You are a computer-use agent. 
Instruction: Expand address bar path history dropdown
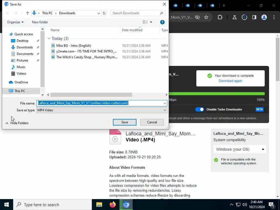pyautogui.click(x=98, y=13)
